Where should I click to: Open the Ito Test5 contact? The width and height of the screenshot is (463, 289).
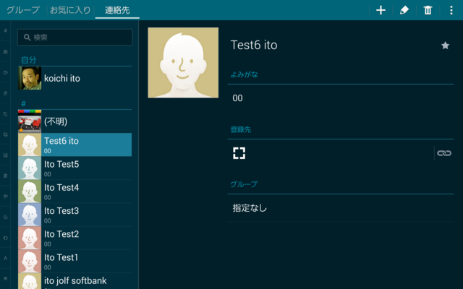75,168
